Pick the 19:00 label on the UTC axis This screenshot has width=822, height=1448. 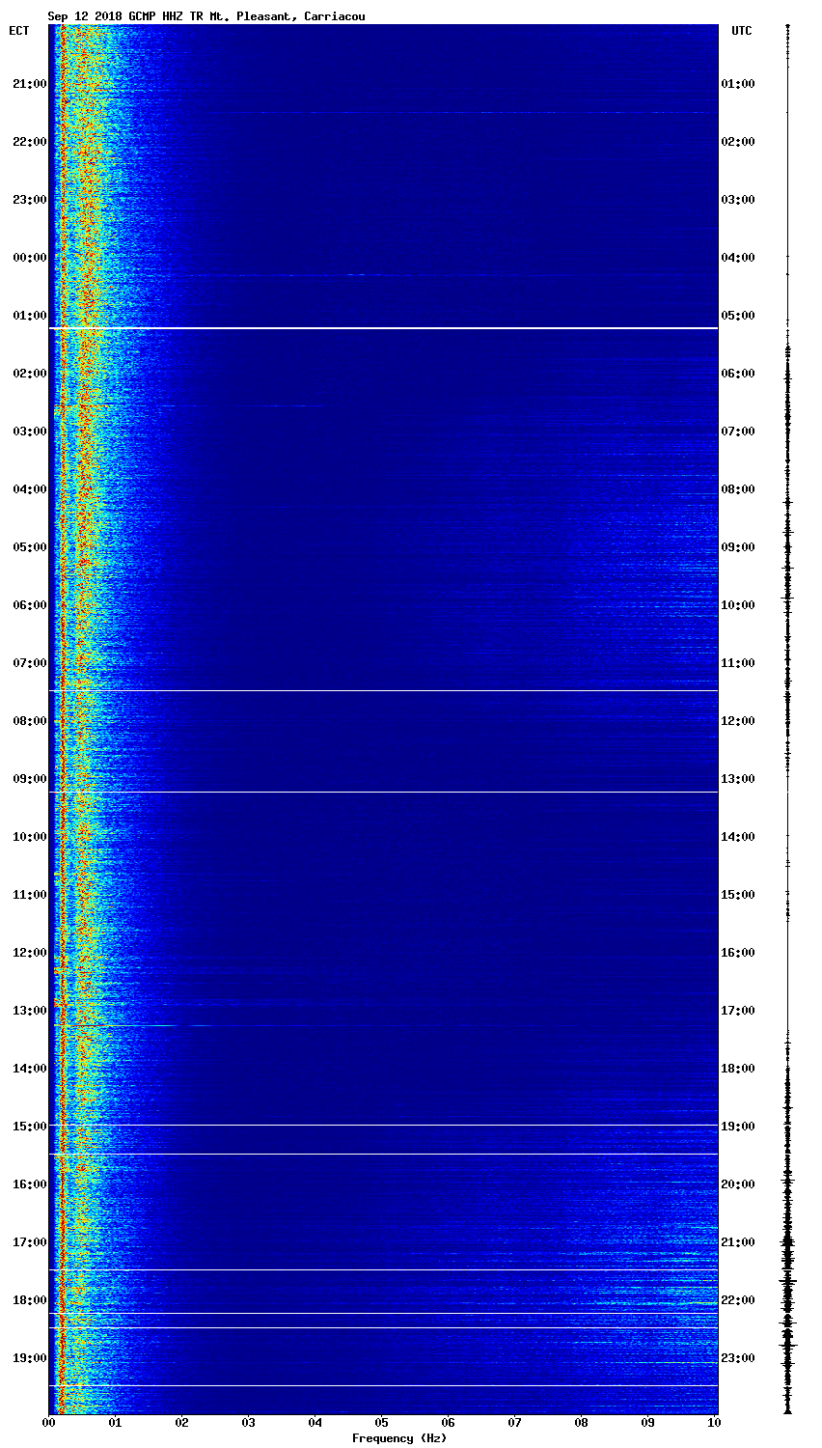tap(738, 1127)
